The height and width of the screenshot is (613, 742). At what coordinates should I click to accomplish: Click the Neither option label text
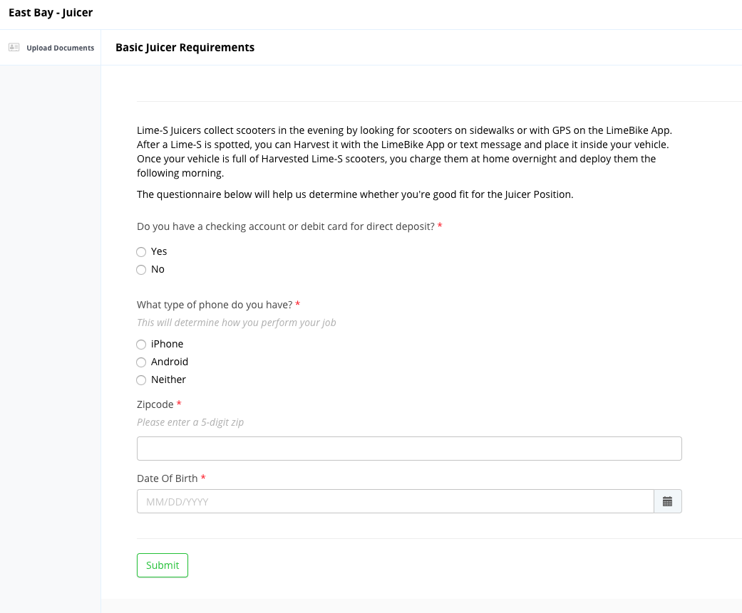(168, 380)
